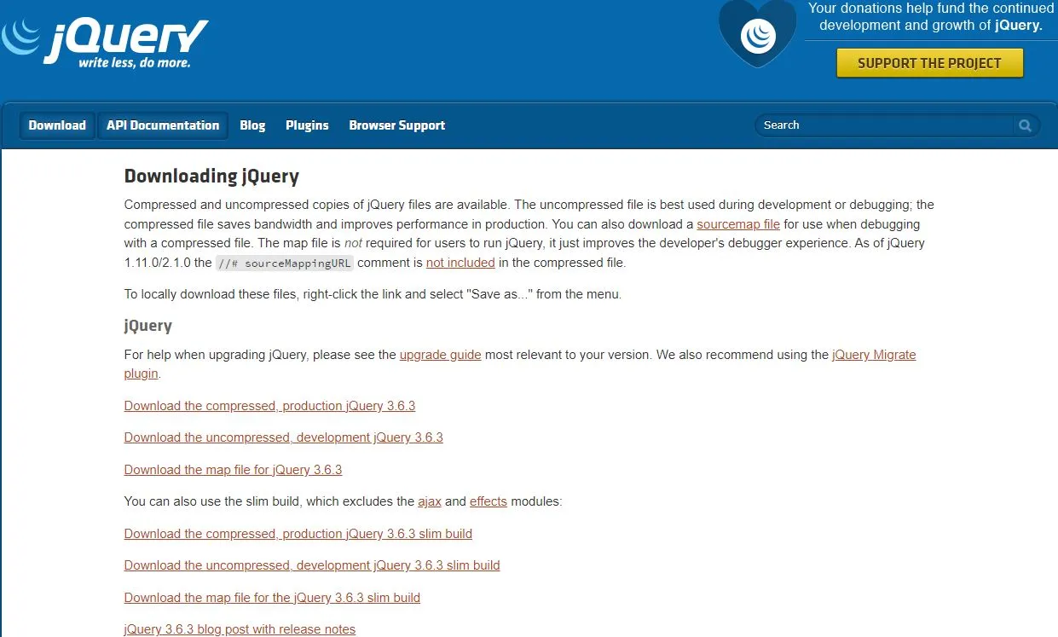Open API Documentation in the nav bar
The image size is (1058, 637).
coord(163,125)
